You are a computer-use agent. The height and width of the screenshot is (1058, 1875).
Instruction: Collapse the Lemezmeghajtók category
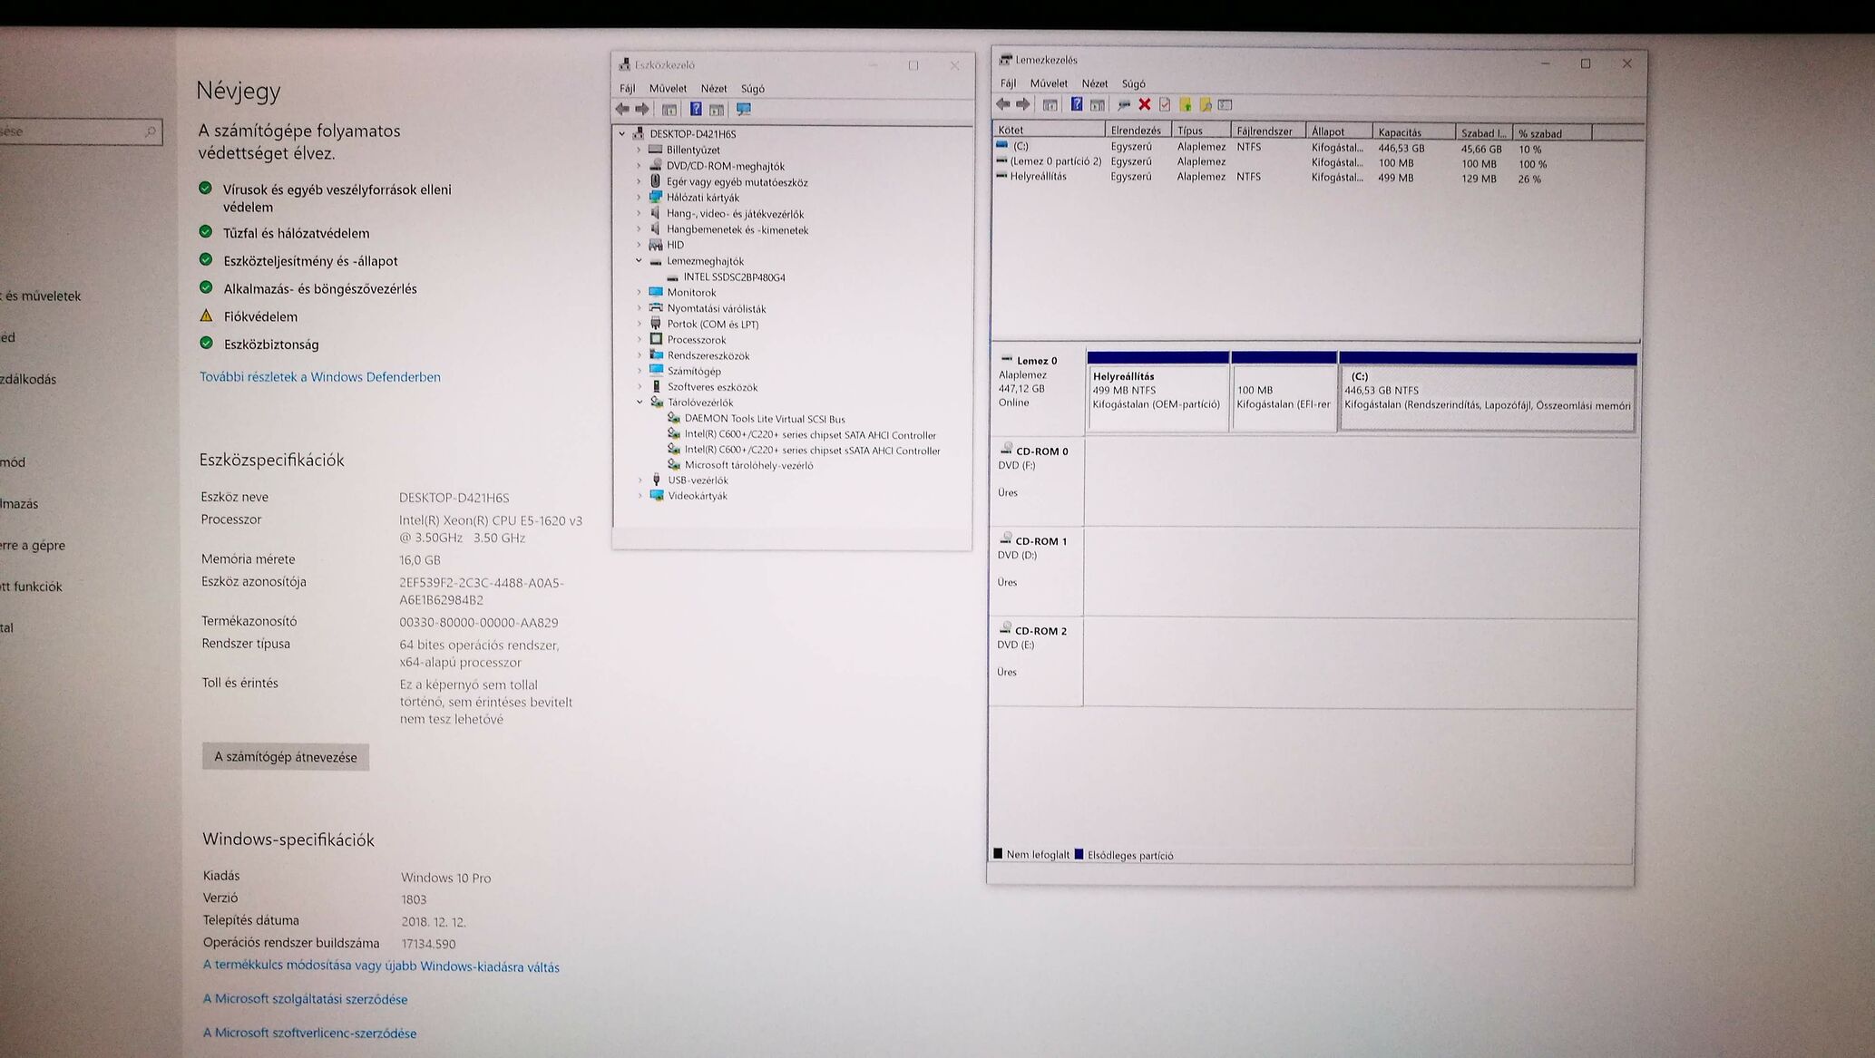(639, 261)
